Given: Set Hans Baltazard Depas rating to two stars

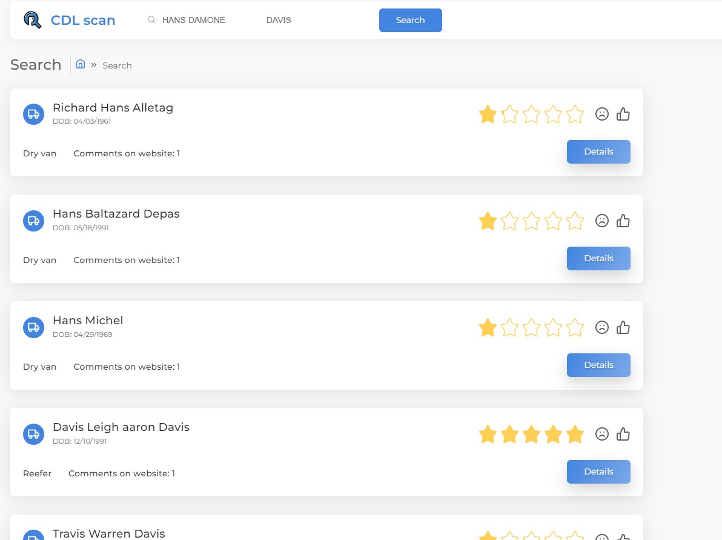Looking at the screenshot, I should 509,221.
